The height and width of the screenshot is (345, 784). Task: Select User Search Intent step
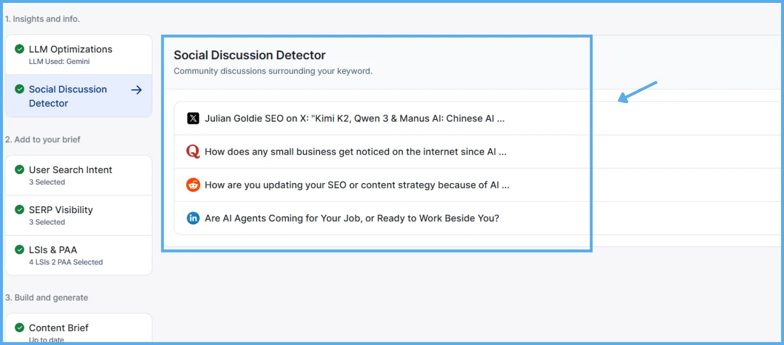click(x=70, y=170)
